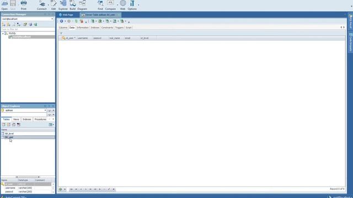Image resolution: width=353 pixels, height=198 pixels.
Task: Click the fourth green data icon in the editor toolbar
Action: (115, 21)
